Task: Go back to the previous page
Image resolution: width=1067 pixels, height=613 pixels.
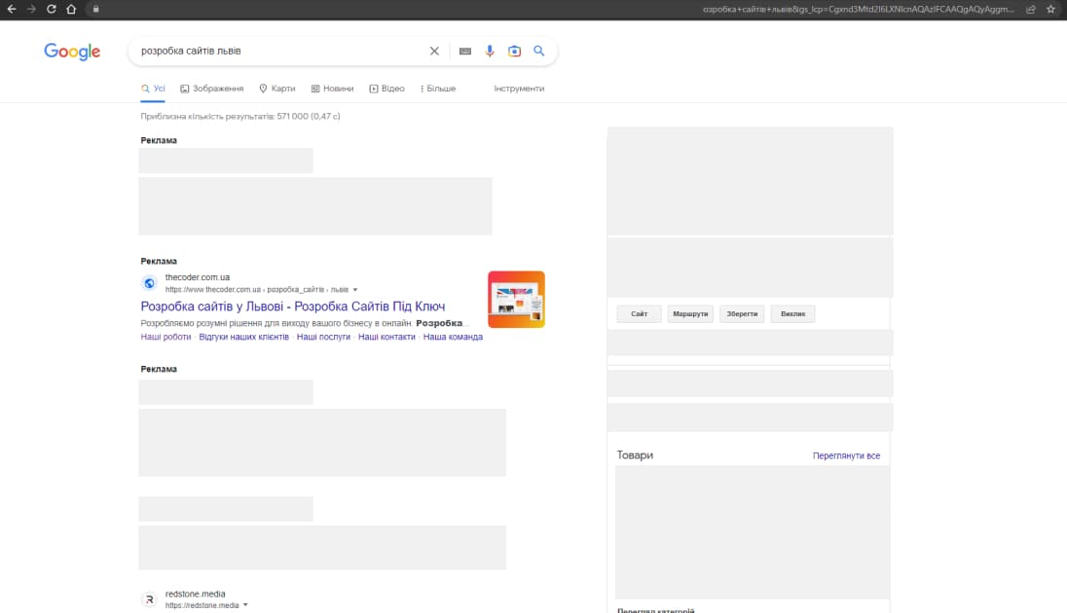Action: [x=11, y=9]
